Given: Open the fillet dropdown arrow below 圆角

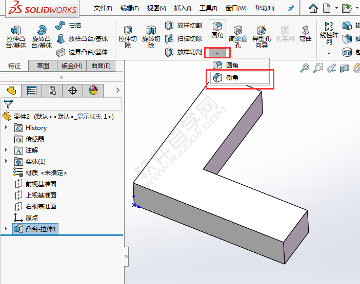Looking at the screenshot, I should click(x=217, y=53).
